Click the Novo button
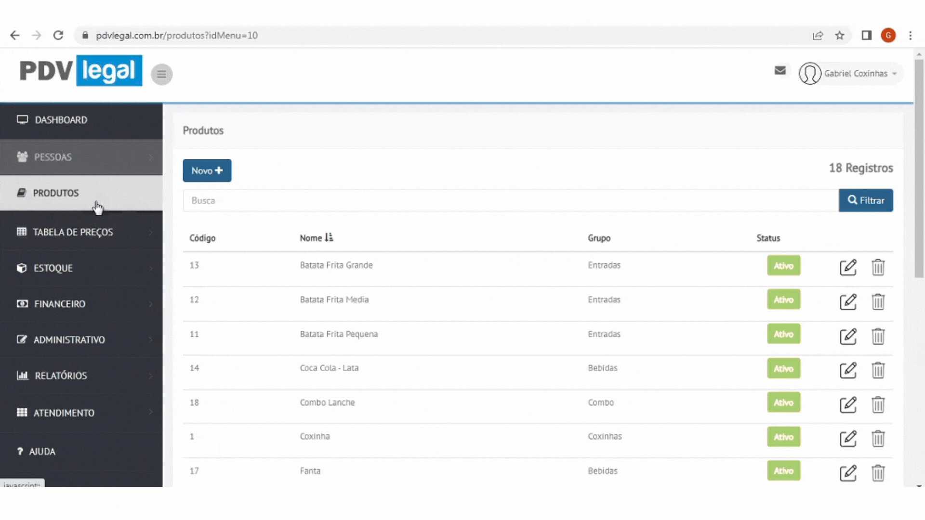Image resolution: width=925 pixels, height=520 pixels. coord(207,171)
